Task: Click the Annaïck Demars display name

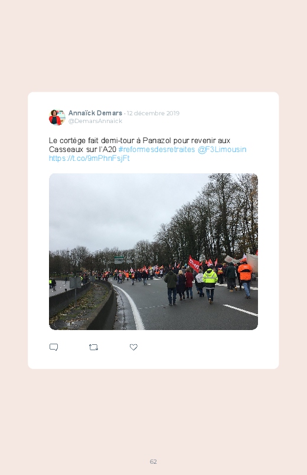Action: 95,113
